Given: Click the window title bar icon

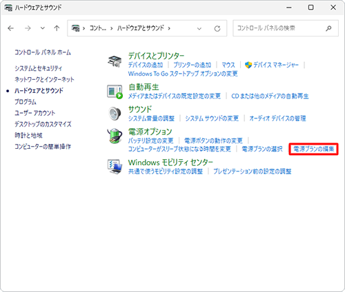Looking at the screenshot, I should point(8,8).
